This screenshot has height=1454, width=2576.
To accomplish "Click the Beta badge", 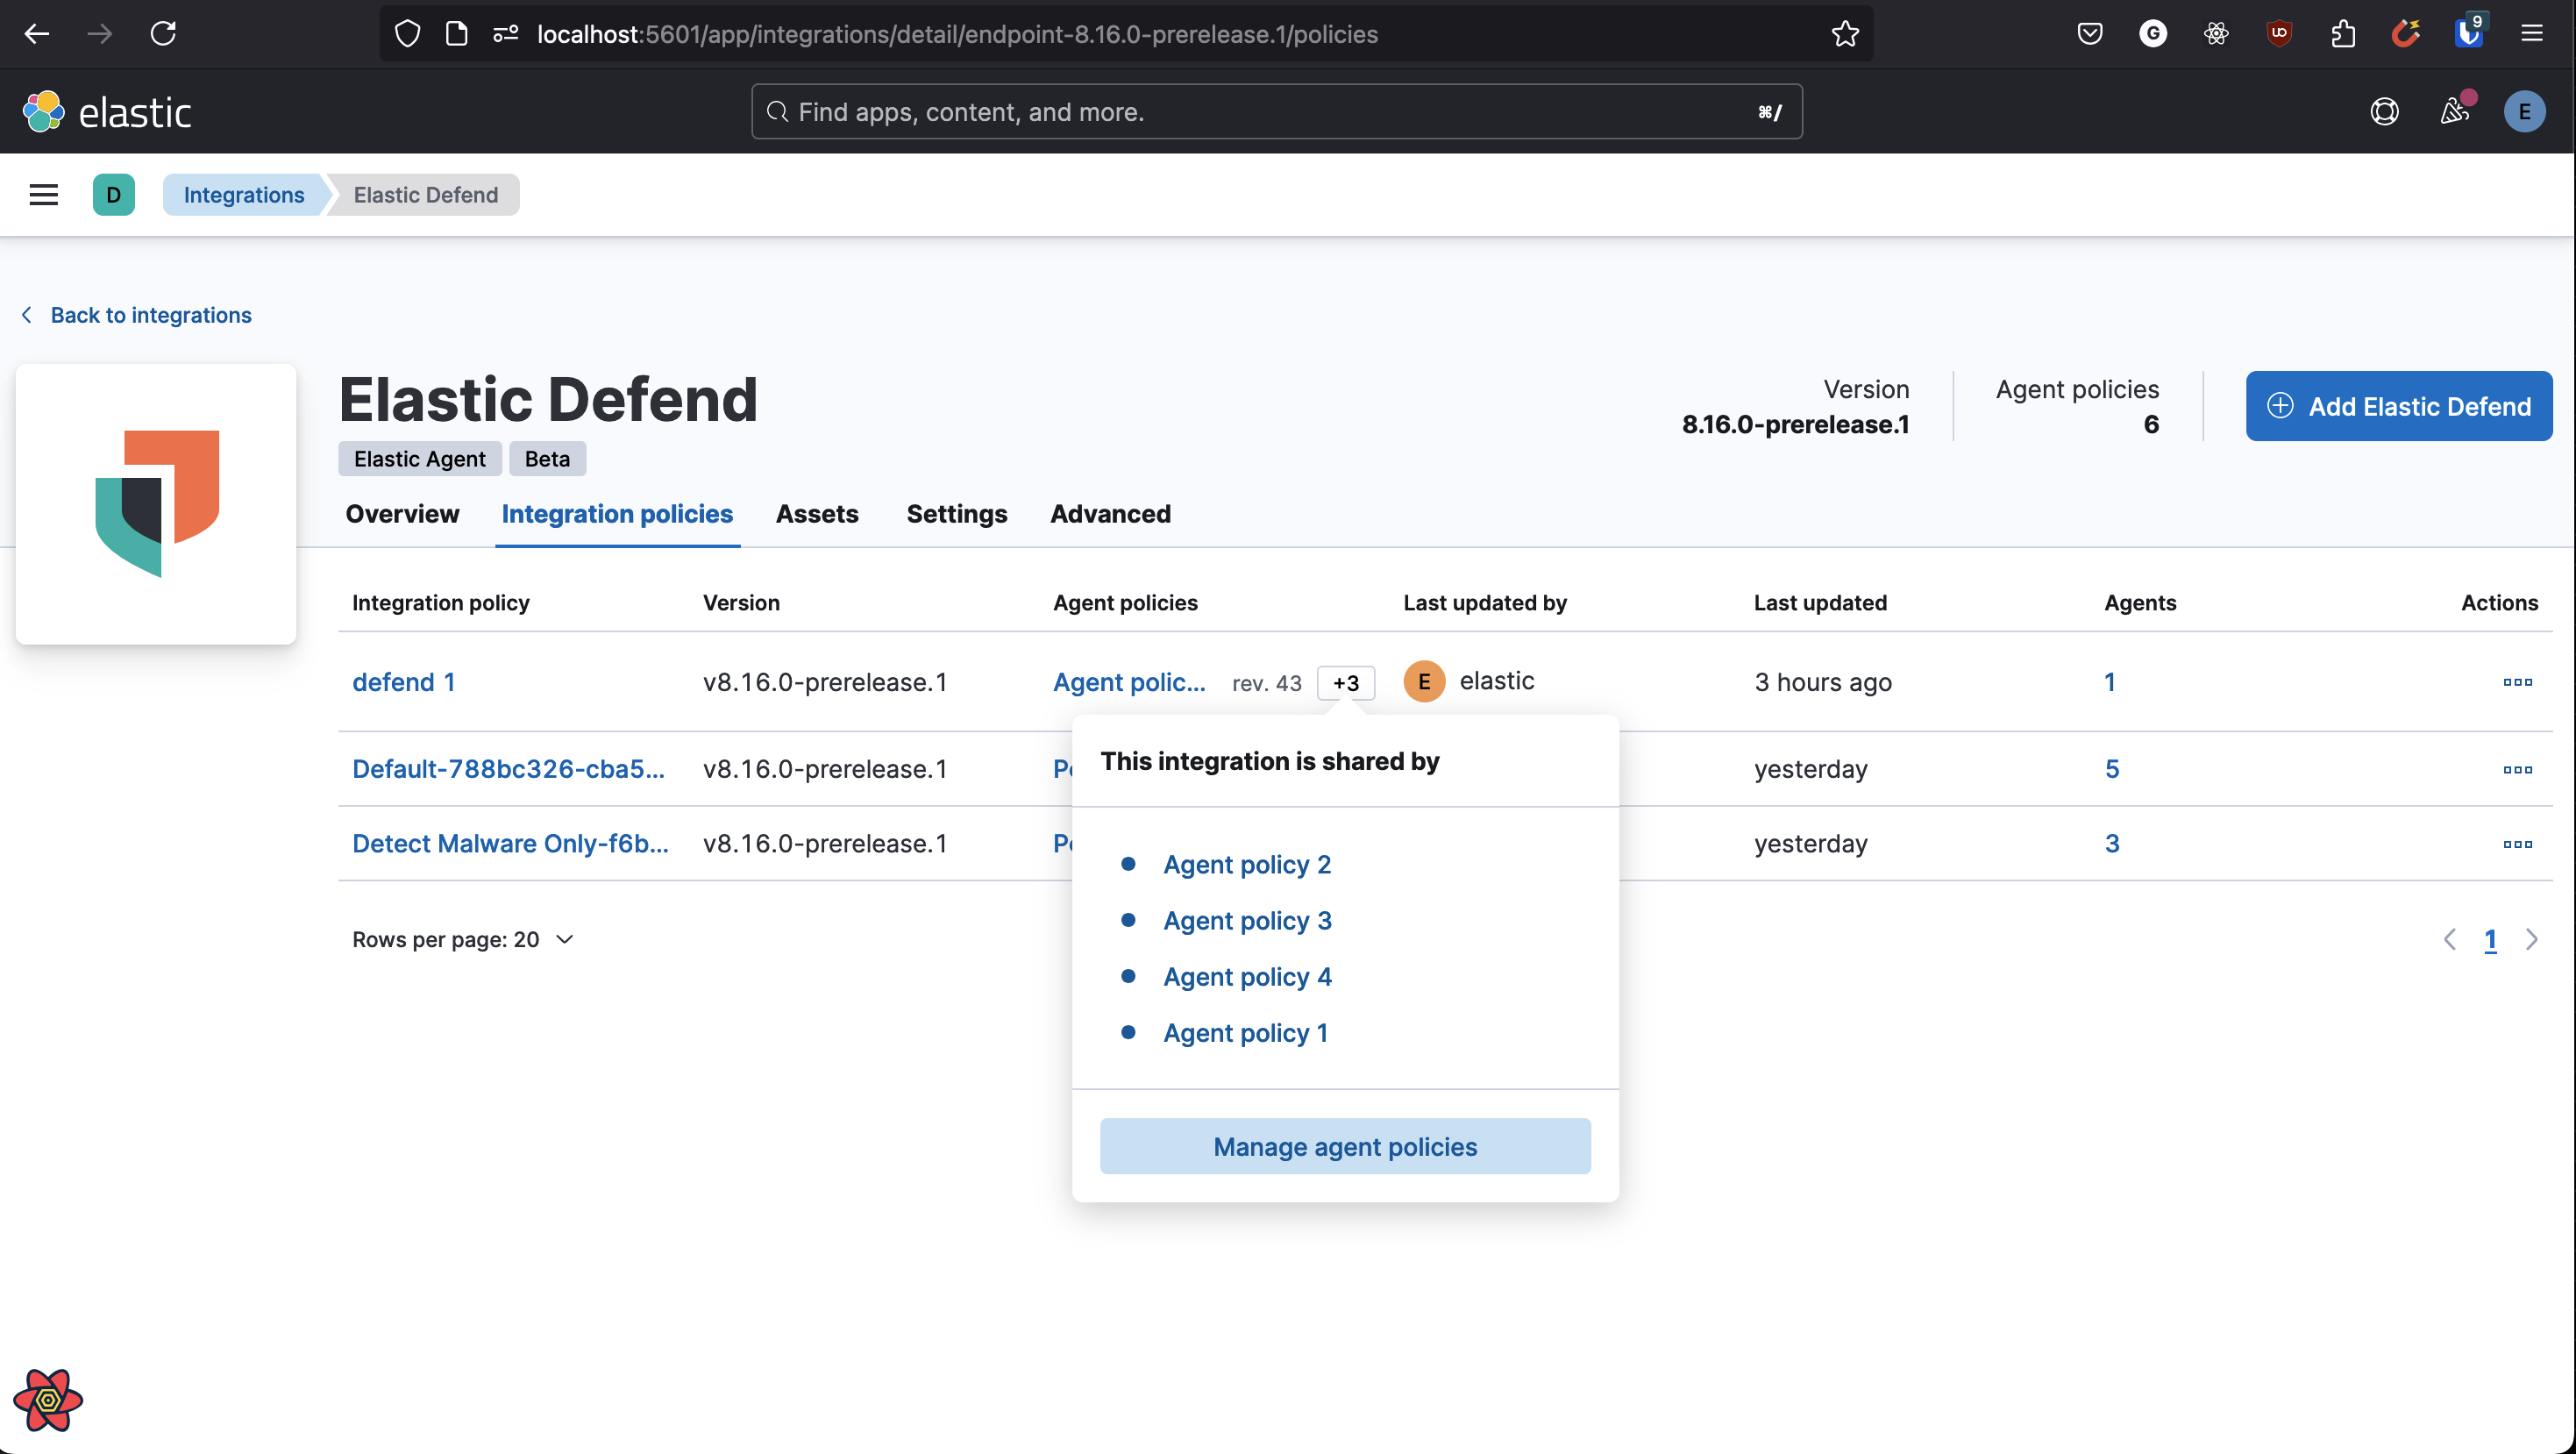I will tap(547, 459).
